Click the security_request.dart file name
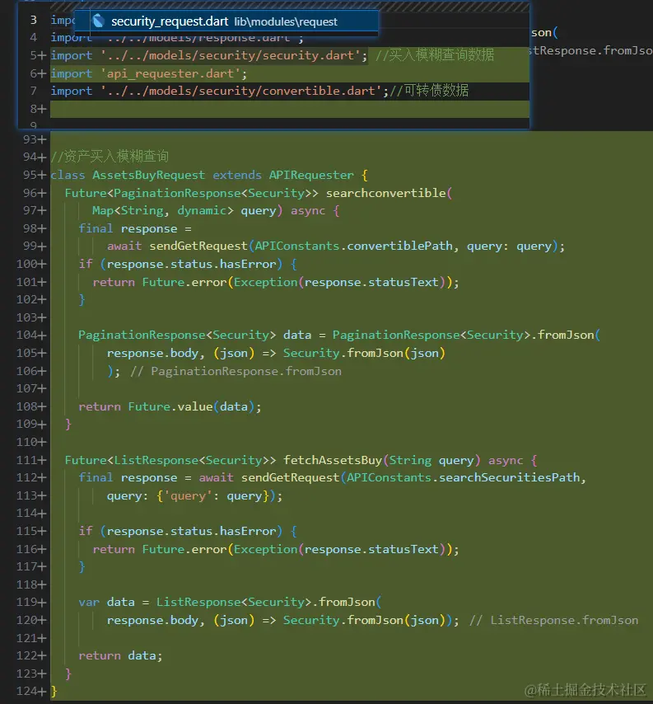 point(170,21)
